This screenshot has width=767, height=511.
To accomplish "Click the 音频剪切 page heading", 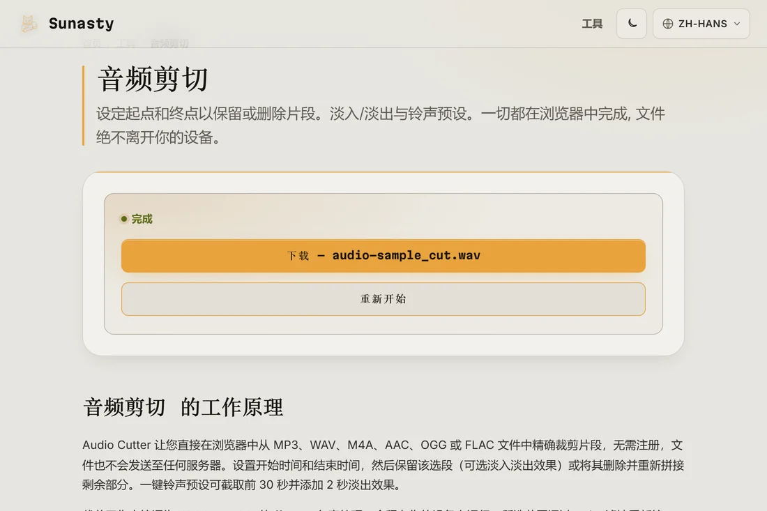I will pyautogui.click(x=153, y=79).
